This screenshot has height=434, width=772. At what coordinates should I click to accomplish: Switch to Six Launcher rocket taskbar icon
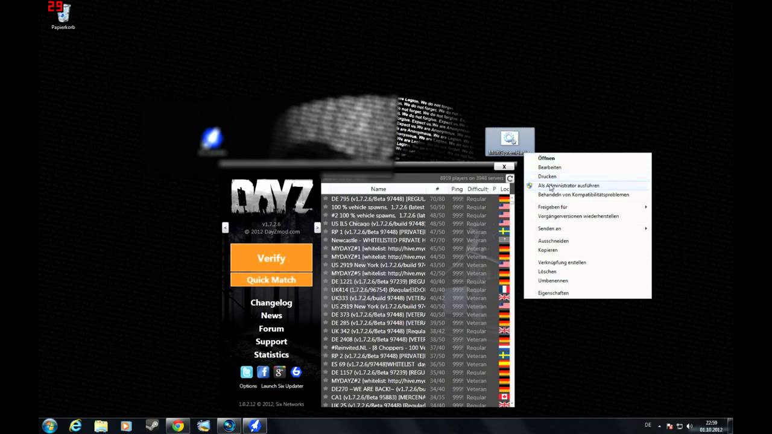[255, 426]
